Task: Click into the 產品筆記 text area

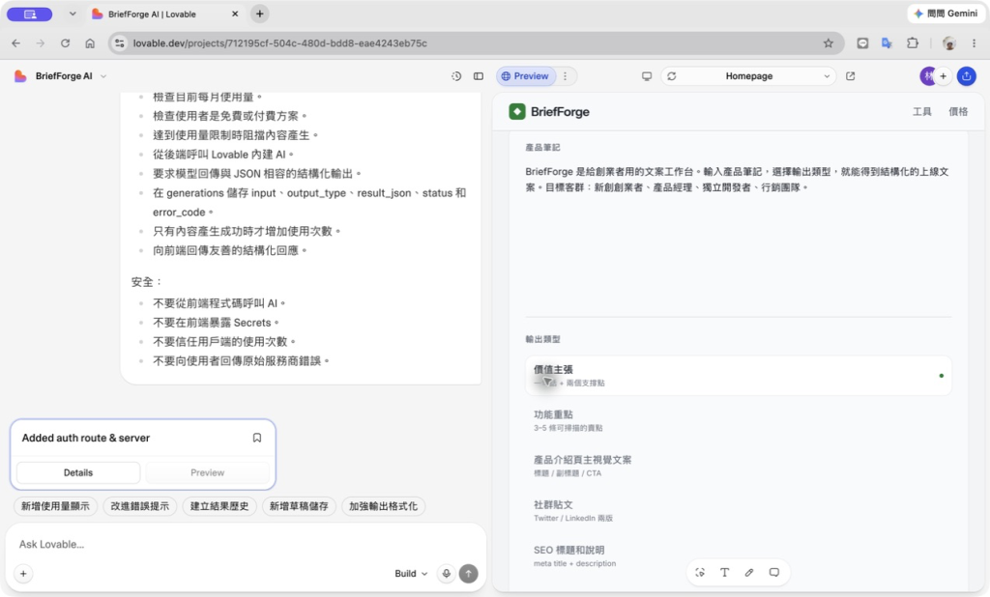Action: click(x=738, y=239)
